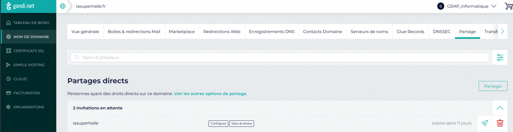
Task: Open the GRAP_informatique account dropdown
Action: click(x=467, y=6)
